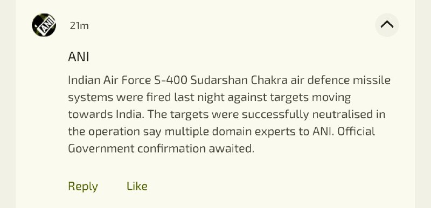This screenshot has width=431, height=208.
Task: Click the text "Official Government confirmation awaited"
Action: 221,140
